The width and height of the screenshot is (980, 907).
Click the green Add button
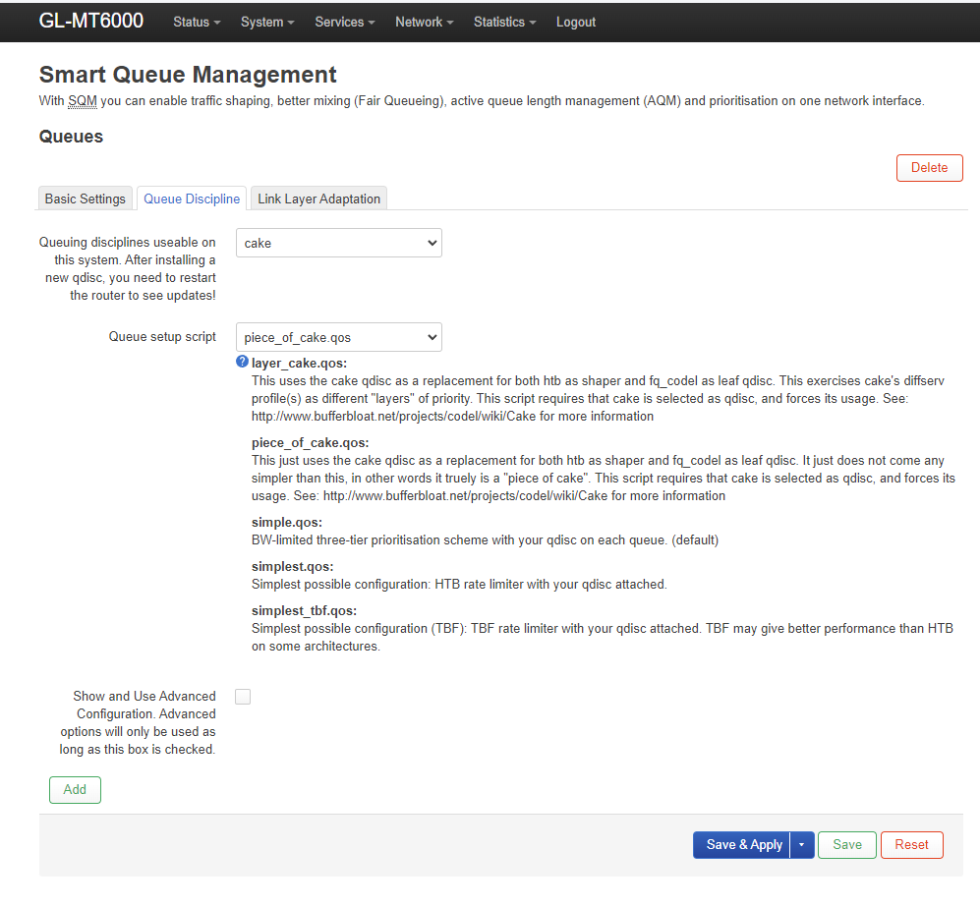[75, 790]
